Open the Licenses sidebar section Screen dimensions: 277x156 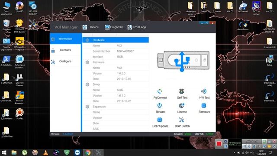point(65,50)
